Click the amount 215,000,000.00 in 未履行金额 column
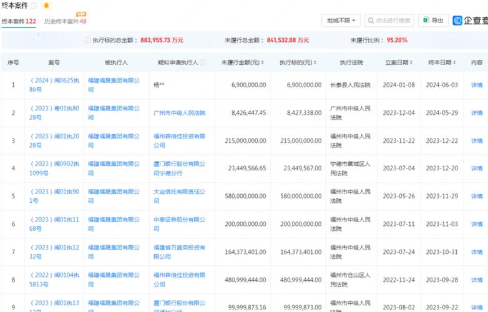This screenshot has width=488, height=312. [245, 140]
